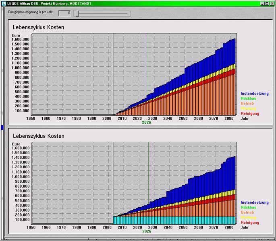
Task: Click the LEGOE app icon in title bar
Action: (3, 3)
